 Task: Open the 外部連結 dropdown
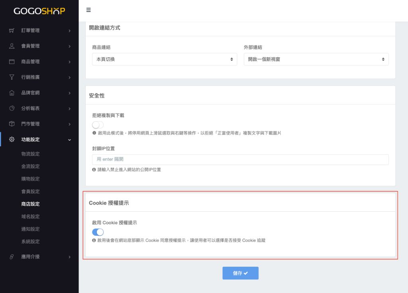[316, 59]
